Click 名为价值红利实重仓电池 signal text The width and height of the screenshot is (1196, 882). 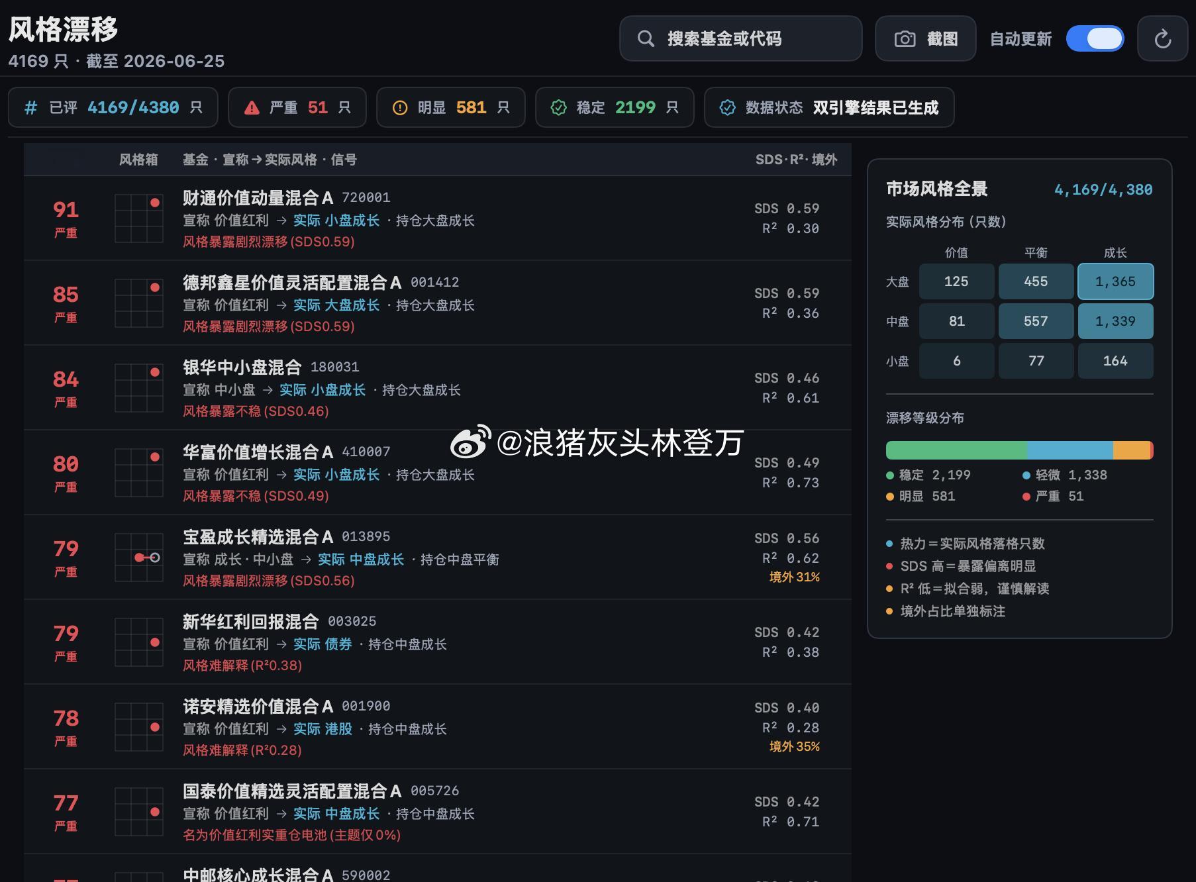point(291,835)
